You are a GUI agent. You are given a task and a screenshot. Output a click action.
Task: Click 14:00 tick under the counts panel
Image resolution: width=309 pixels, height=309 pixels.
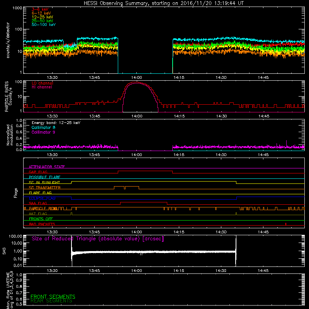(137, 78)
